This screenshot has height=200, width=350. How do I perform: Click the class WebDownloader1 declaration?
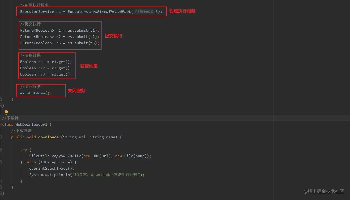(x=27, y=124)
